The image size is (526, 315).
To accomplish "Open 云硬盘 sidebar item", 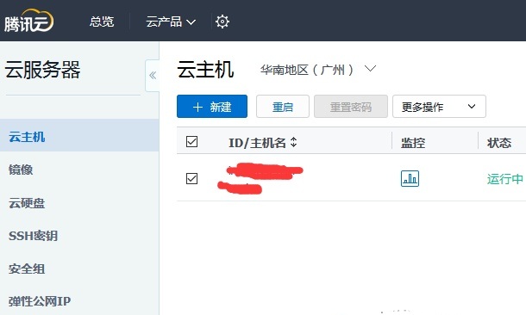I will click(79, 203).
